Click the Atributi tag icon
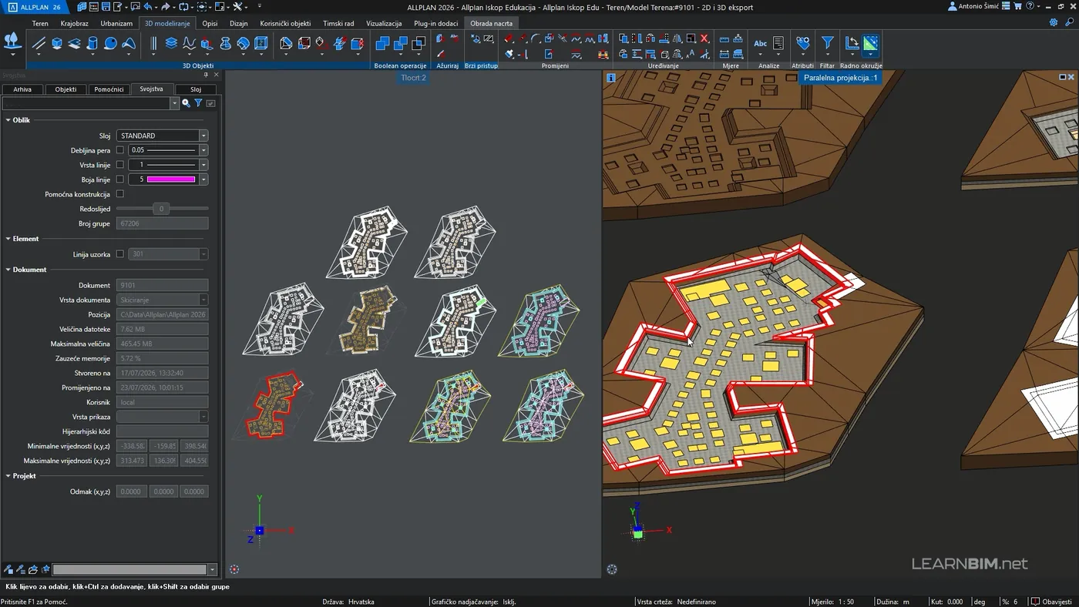Screen dimensions: 1079x607 803,44
